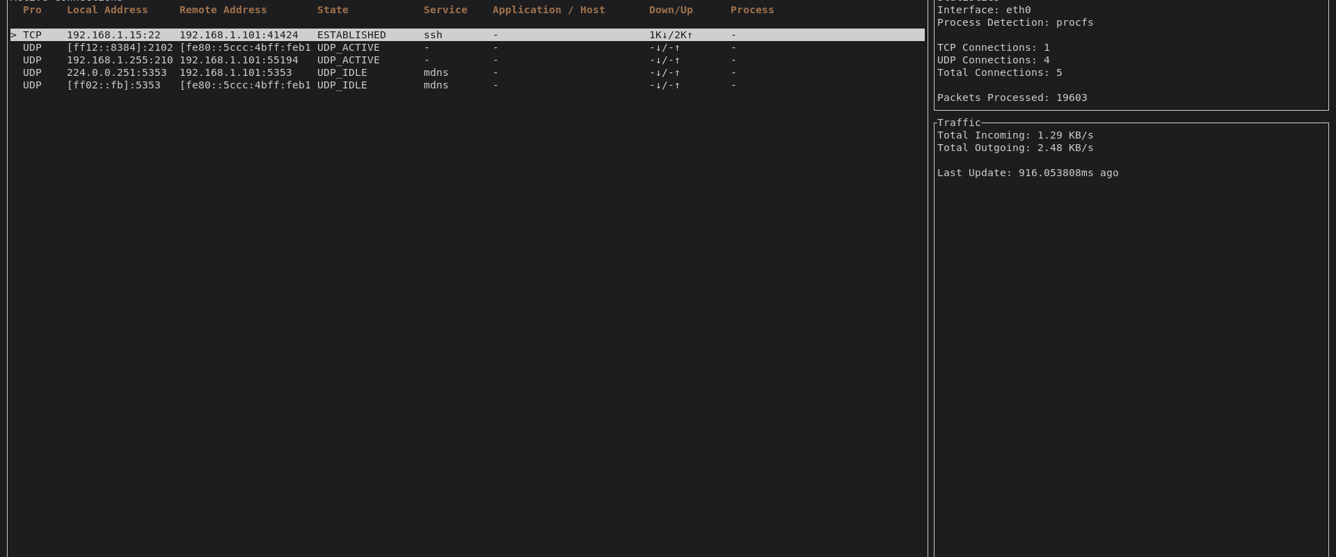Click the ssh service cell
The height and width of the screenshot is (557, 1336).
tap(433, 35)
